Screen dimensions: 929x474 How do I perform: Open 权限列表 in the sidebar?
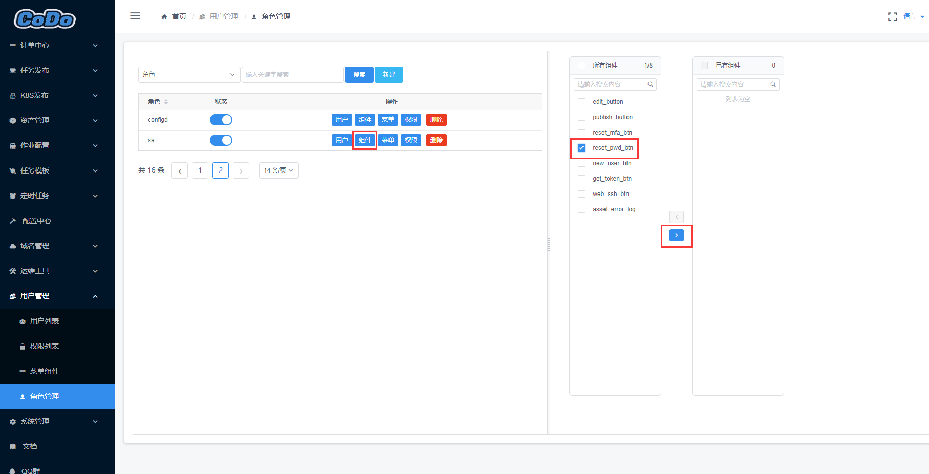pos(45,346)
